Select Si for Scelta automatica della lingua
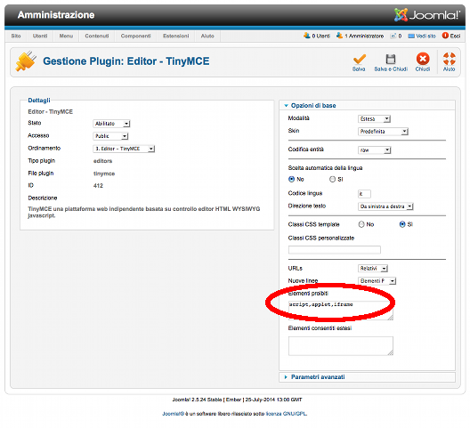Screen dimensions: 470x428 (332, 179)
